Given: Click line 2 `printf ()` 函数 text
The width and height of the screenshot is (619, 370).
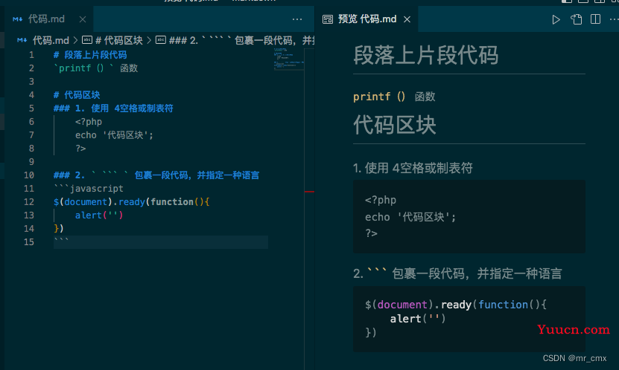Looking at the screenshot, I should [x=95, y=68].
